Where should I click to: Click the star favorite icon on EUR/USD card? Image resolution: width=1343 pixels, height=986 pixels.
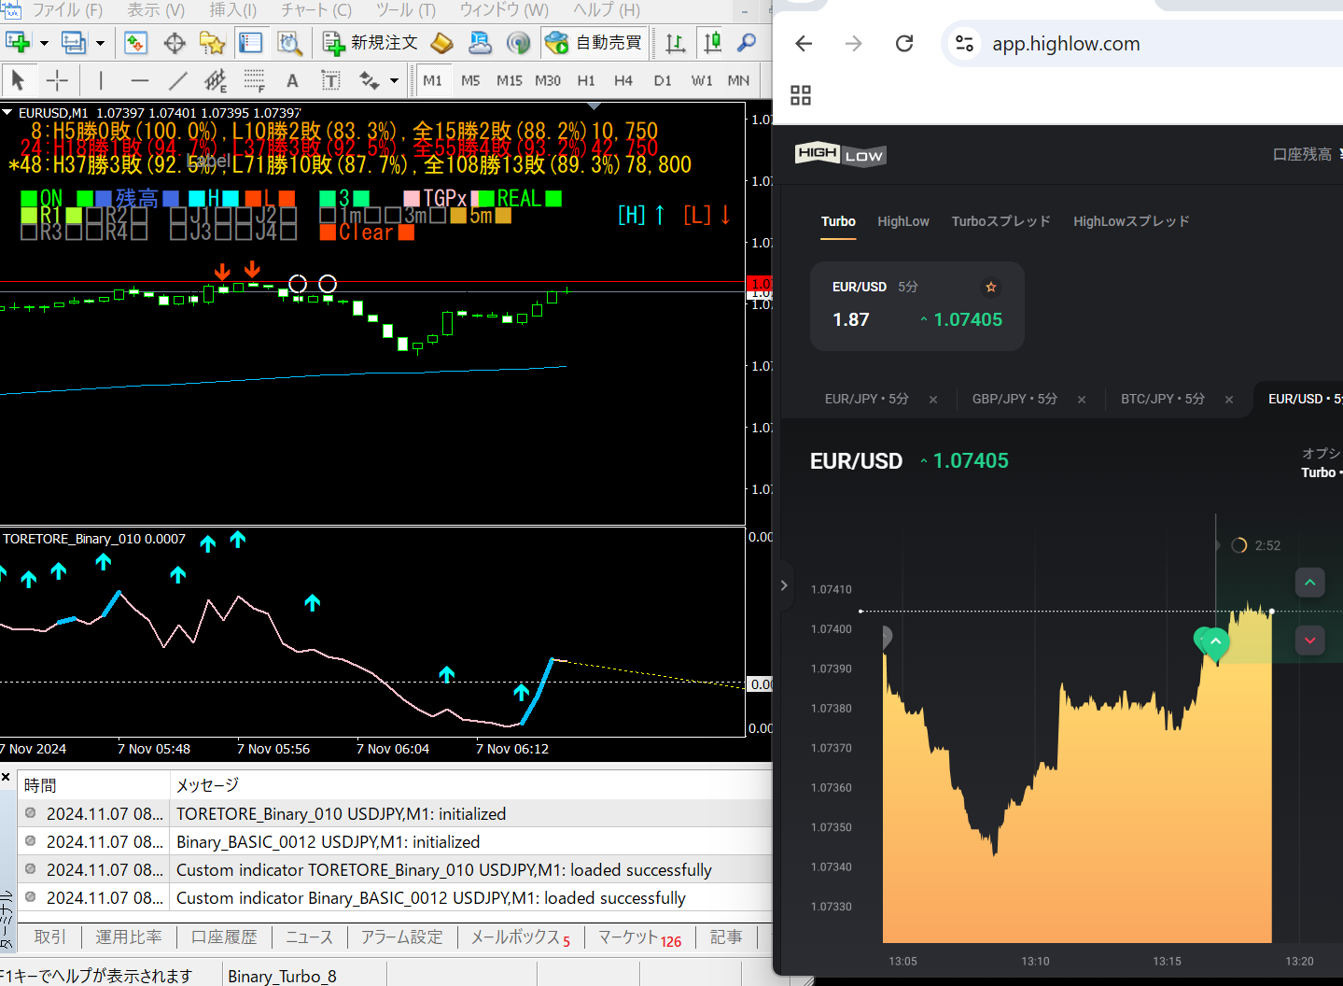[x=991, y=287]
